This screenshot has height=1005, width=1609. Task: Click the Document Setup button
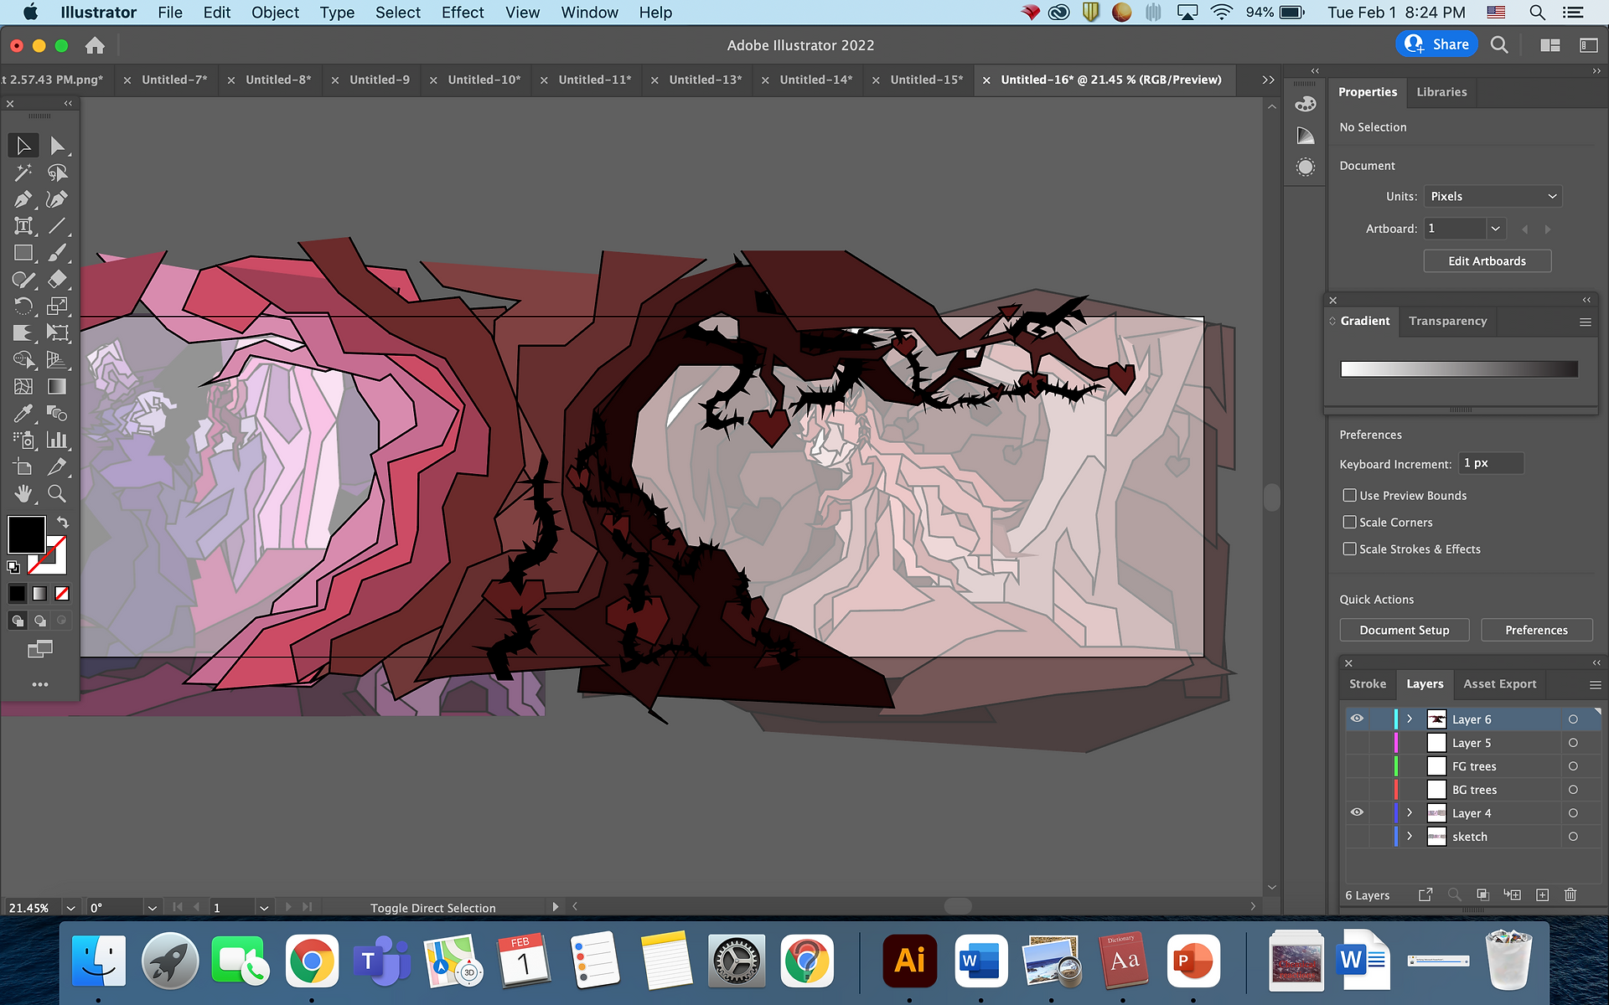(x=1405, y=630)
